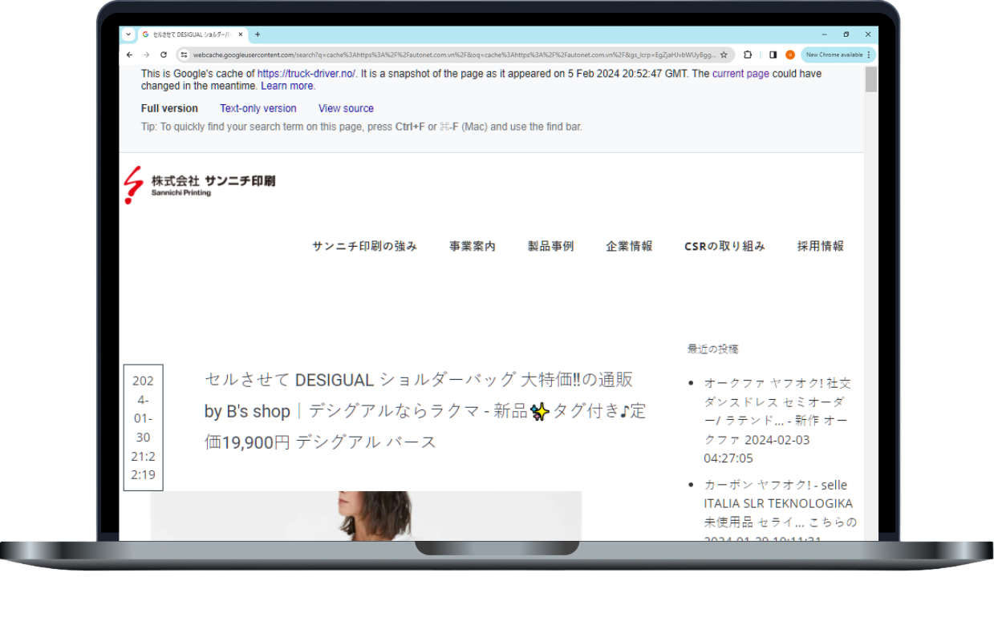Open サンニチ印刷の強み menu item

click(x=364, y=246)
